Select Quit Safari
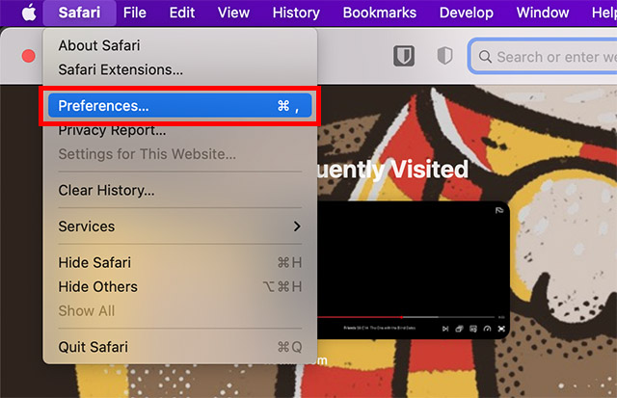Viewport: 617px width, 398px height. click(x=180, y=347)
